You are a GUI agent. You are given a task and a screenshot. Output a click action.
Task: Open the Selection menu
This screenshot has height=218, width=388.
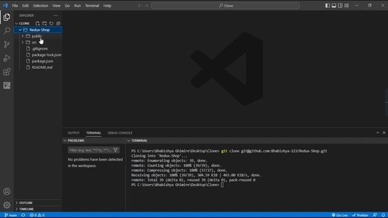point(41,5)
